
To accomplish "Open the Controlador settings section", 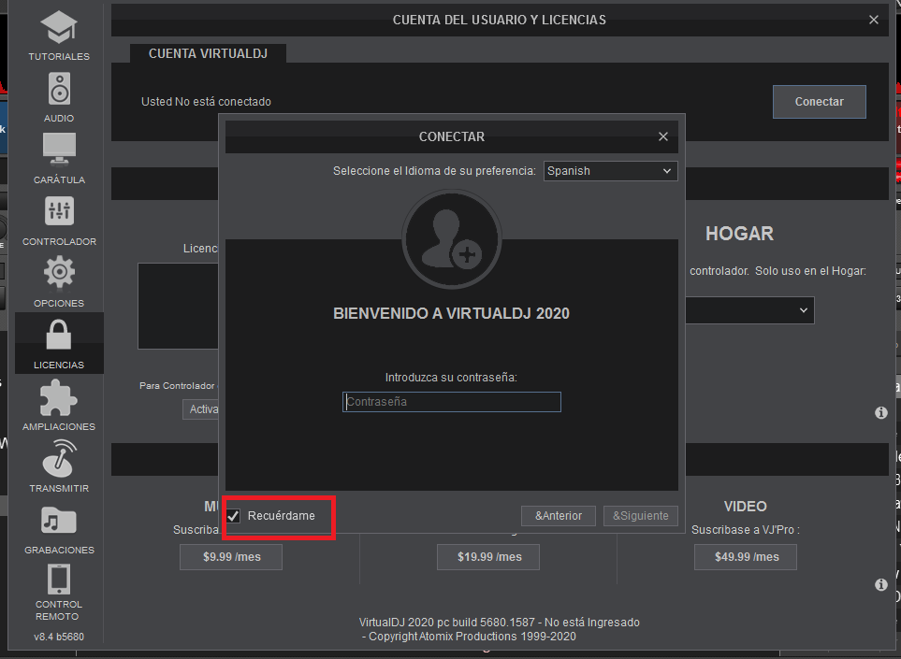I will [x=59, y=221].
